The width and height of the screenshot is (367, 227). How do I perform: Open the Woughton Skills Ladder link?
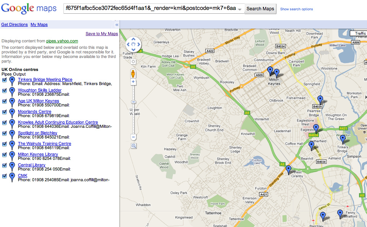pos(40,90)
